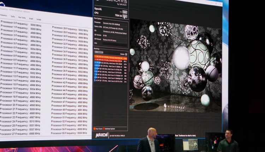265x152 pixels.
Task: Click the OpenGL Run button
Action: pyautogui.click(x=124, y=12)
